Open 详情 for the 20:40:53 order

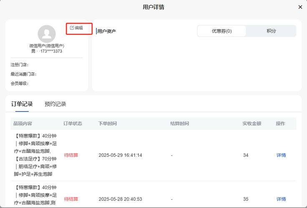[281, 199]
